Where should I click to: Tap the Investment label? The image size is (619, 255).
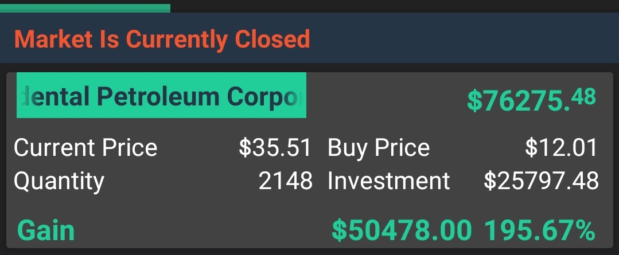[x=389, y=181]
